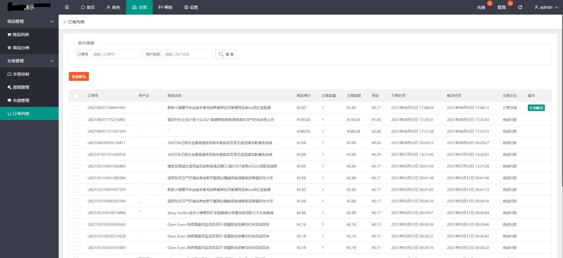Viewport: 563px width, 258px height.
Task: Click the user icon of the 角色 tab
Action: [109, 7]
